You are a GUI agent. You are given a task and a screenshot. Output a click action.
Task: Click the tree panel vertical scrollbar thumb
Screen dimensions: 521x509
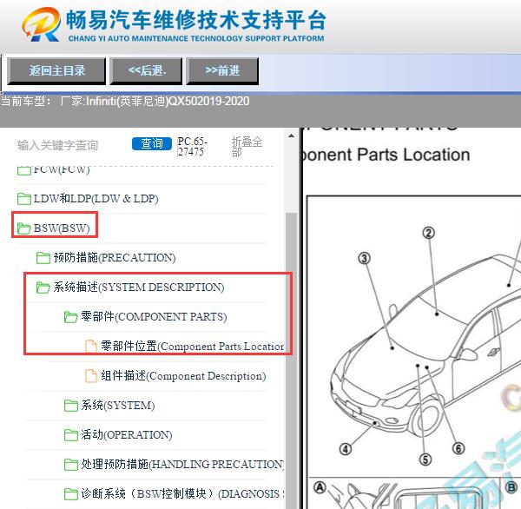tap(292, 359)
